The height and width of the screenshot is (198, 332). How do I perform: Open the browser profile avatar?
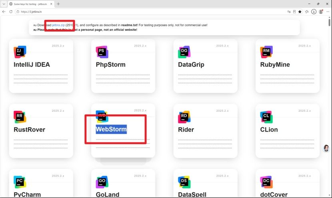tap(321, 12)
